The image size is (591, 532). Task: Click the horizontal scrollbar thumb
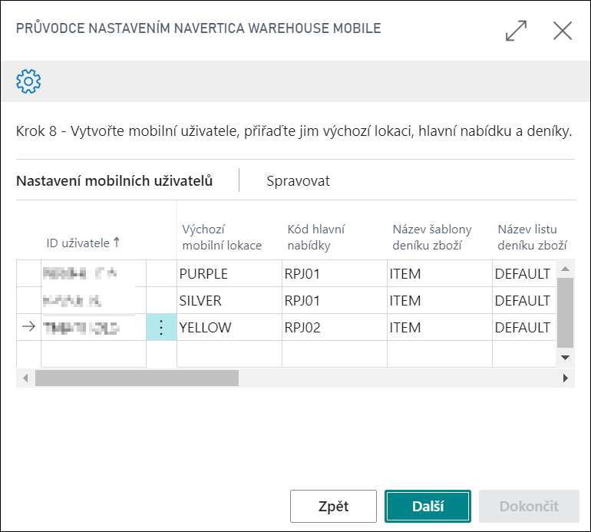click(x=137, y=378)
